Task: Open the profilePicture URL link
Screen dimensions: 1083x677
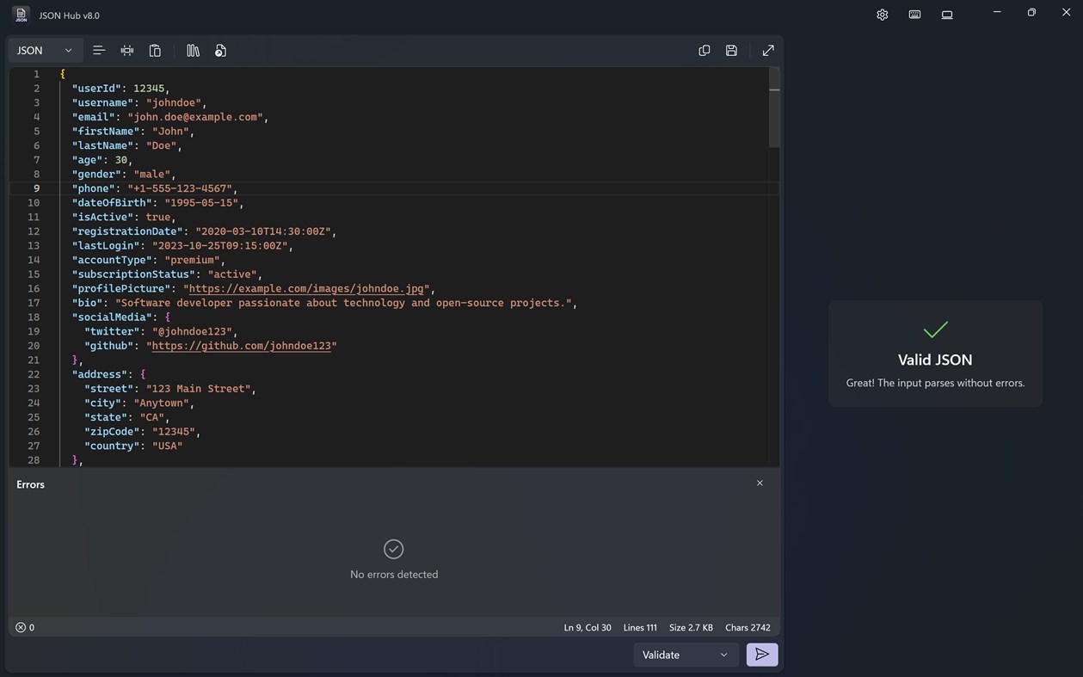Action: click(x=306, y=289)
